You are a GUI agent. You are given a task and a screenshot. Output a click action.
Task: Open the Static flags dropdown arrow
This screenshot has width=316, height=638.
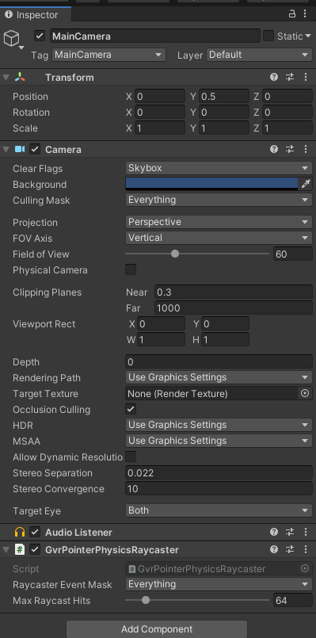coord(308,36)
